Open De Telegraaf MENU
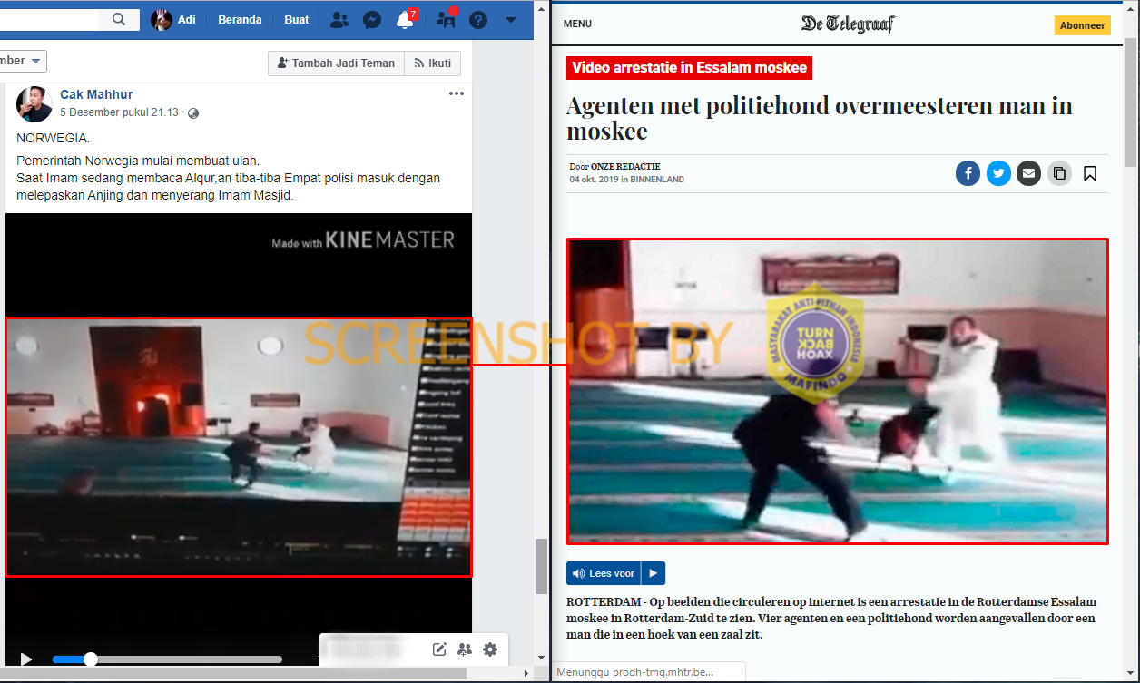Image resolution: width=1140 pixels, height=683 pixels. coord(577,24)
